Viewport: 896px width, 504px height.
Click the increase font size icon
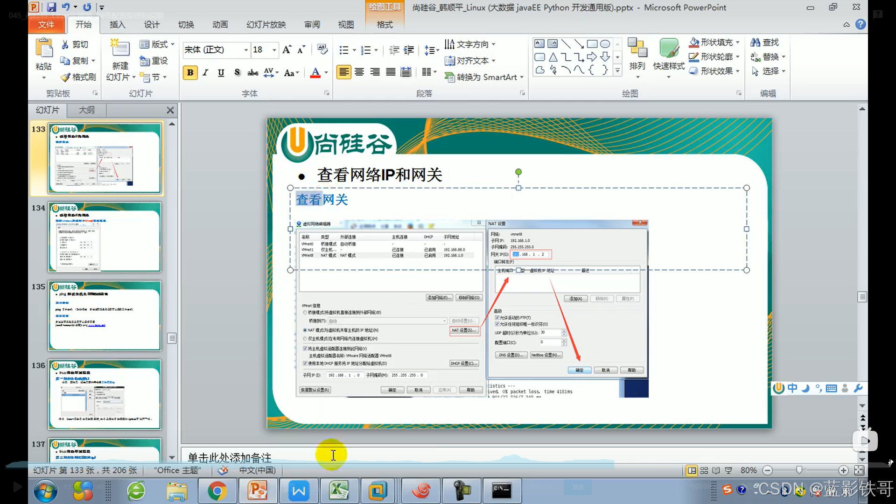pos(287,49)
